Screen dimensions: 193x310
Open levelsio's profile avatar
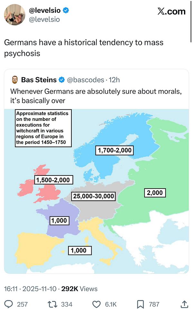point(14,15)
